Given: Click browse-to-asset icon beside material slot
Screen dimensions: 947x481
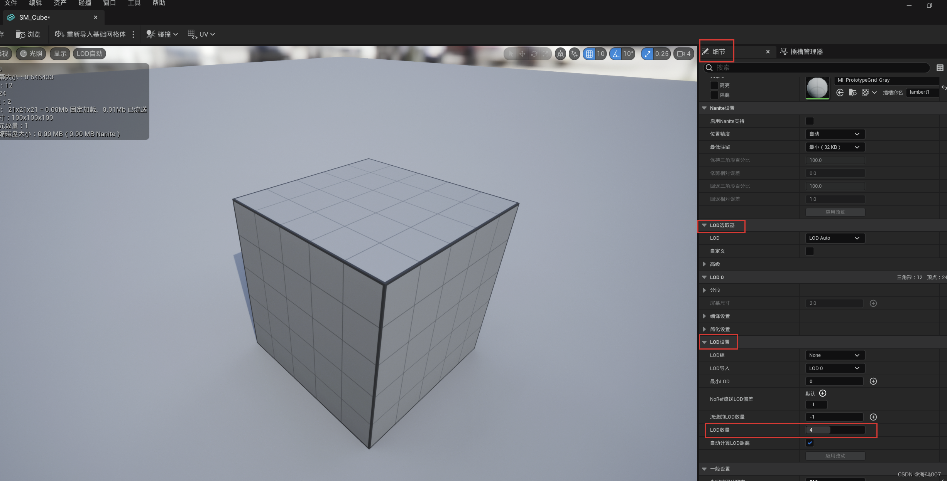Looking at the screenshot, I should coord(853,92).
